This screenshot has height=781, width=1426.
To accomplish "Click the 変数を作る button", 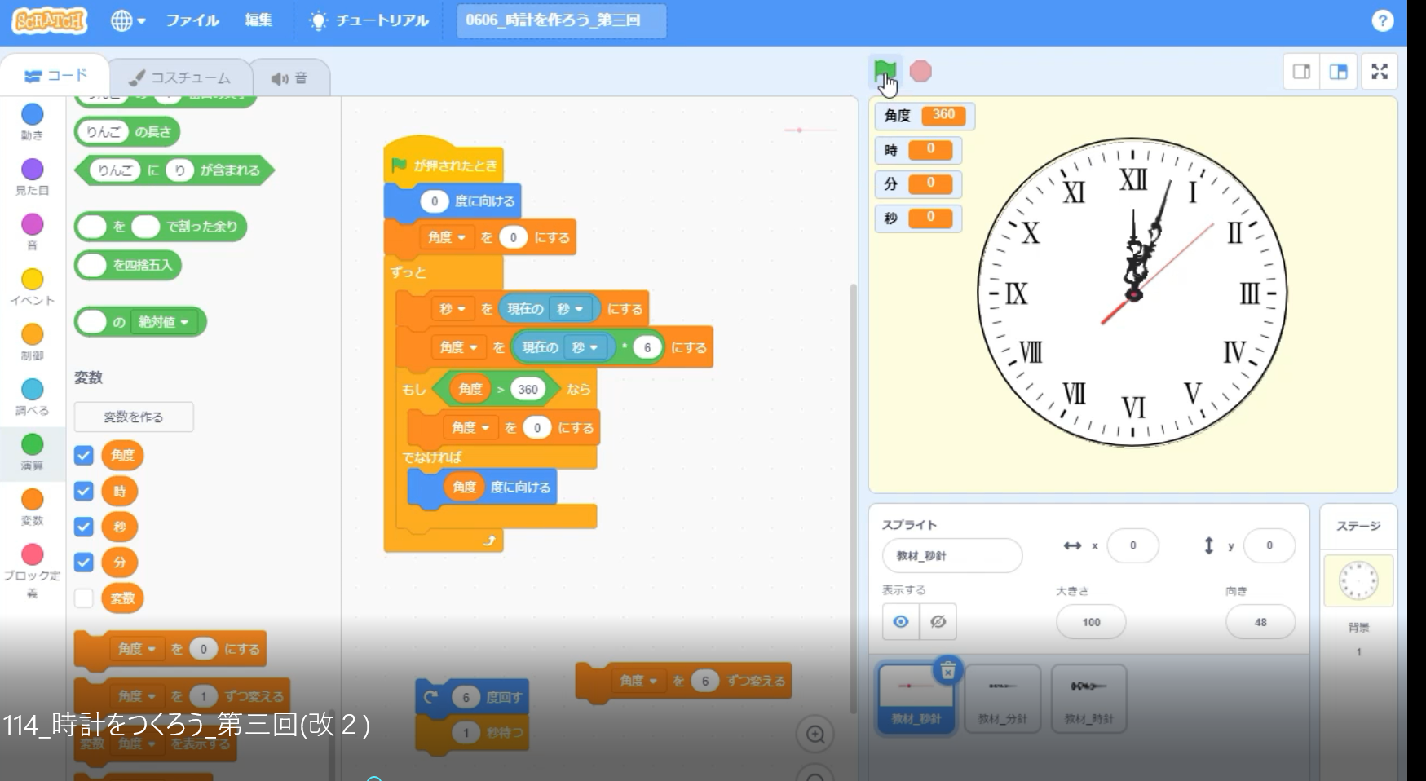I will (134, 417).
